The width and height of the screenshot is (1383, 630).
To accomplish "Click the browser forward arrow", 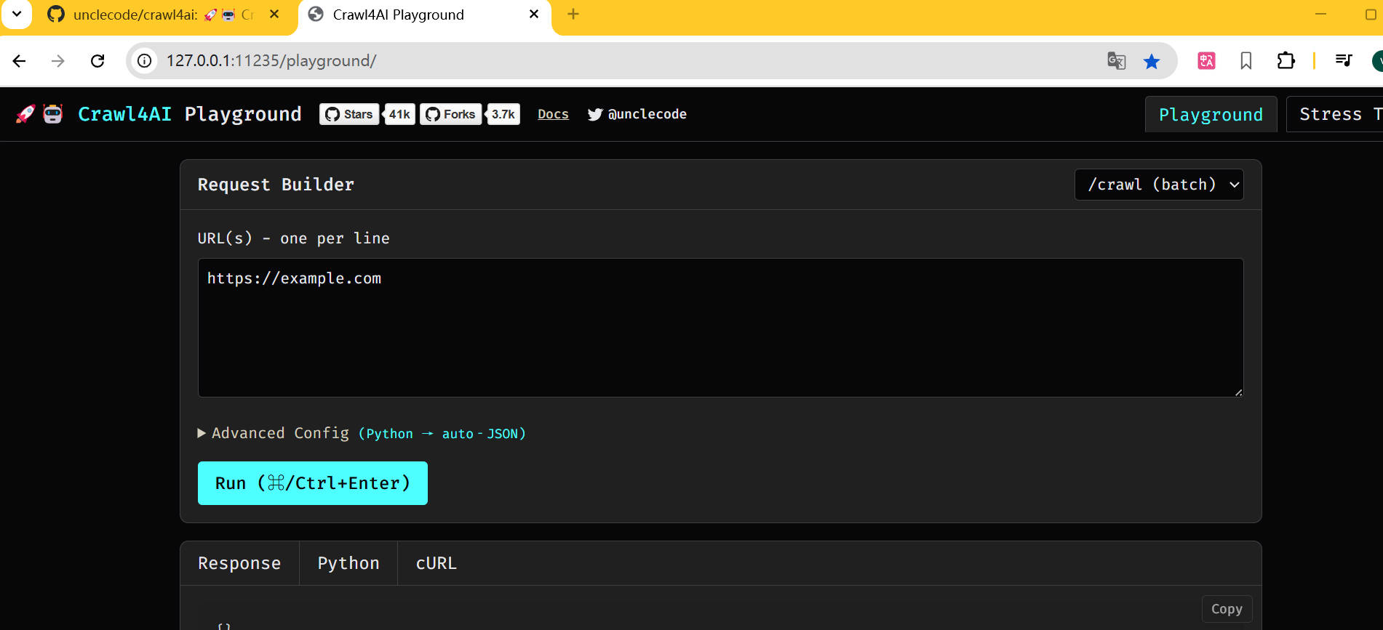I will pyautogui.click(x=58, y=61).
